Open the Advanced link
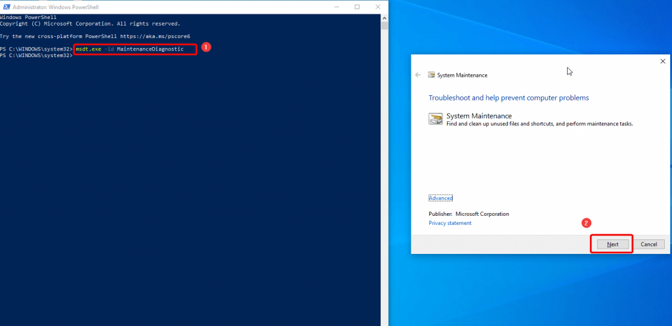 tap(440, 198)
